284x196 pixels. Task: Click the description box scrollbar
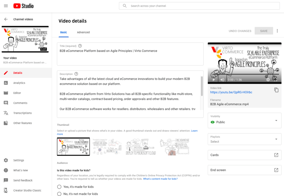point(202,86)
